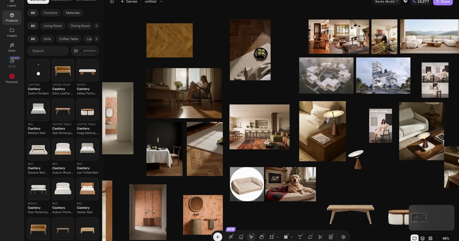Click the Share button

click(x=443, y=2)
